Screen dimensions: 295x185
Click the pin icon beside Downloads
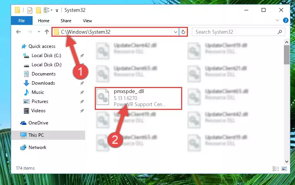(x=82, y=83)
